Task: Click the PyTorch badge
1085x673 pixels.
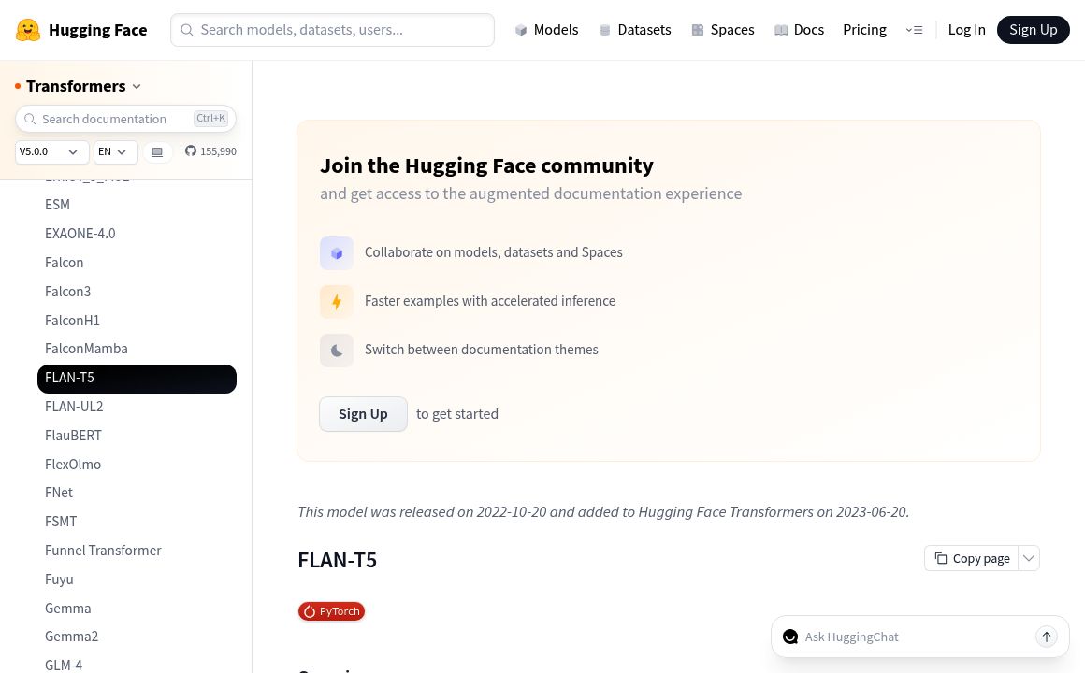Action: (x=331, y=611)
